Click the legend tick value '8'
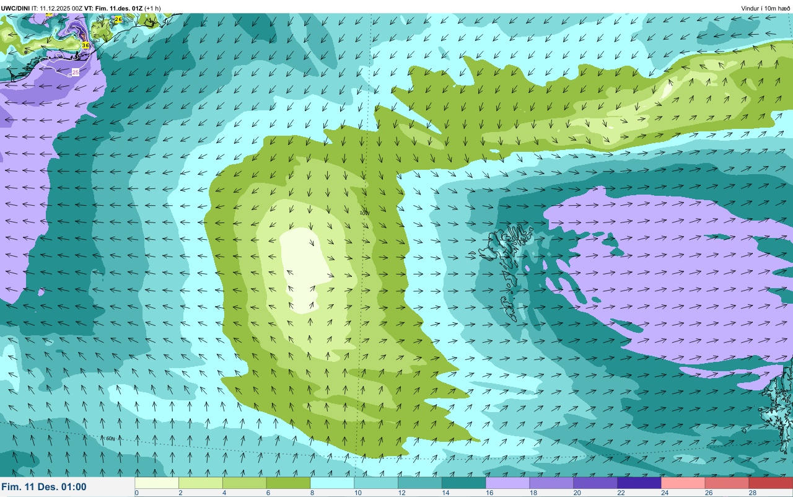 pos(312,493)
